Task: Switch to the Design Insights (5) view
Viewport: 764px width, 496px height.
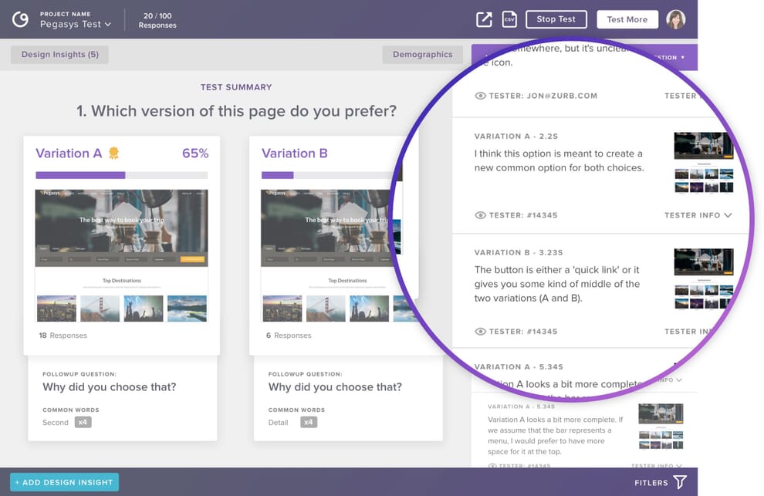Action: 58,54
